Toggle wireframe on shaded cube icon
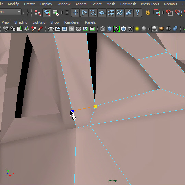Screen dimensions: 185x185 123,29
